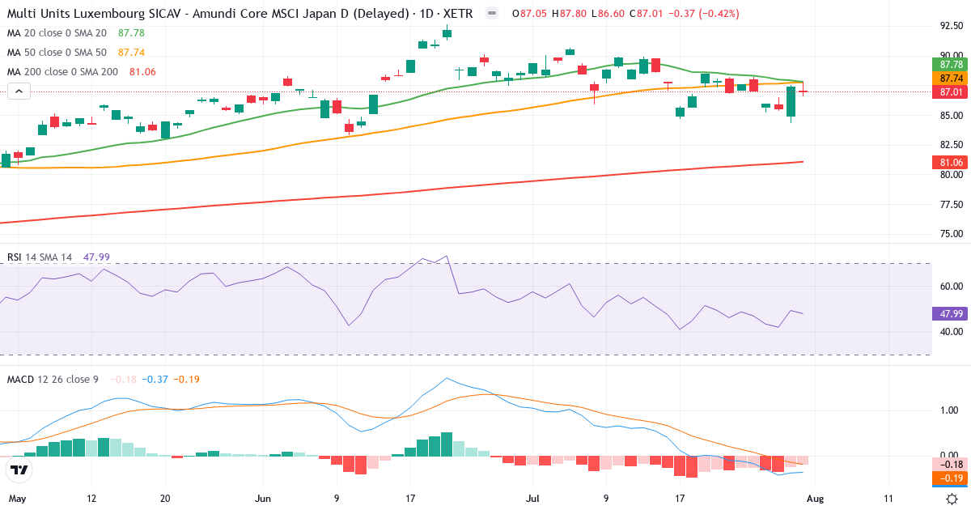971x510 pixels.
Task: Click the Jul label on time axis
Action: (x=532, y=498)
